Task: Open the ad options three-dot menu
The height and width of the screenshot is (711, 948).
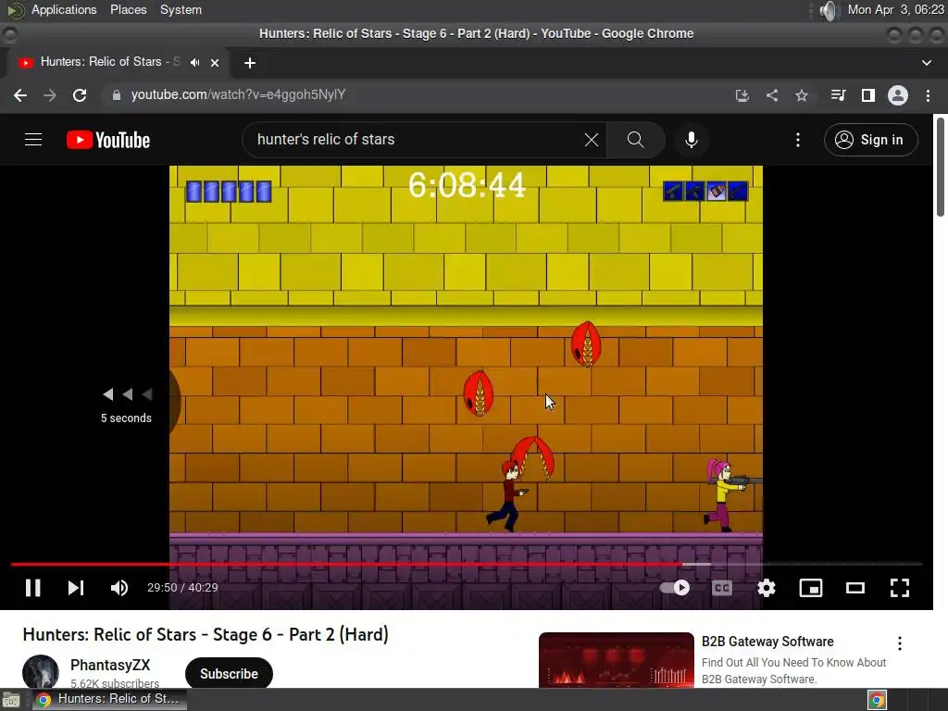Action: (x=900, y=643)
